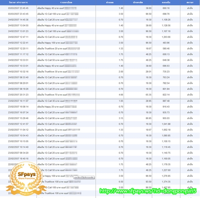Select timestamp 24/02/2557 10:33:01
Screen dimensions: 200x198
click(18, 66)
